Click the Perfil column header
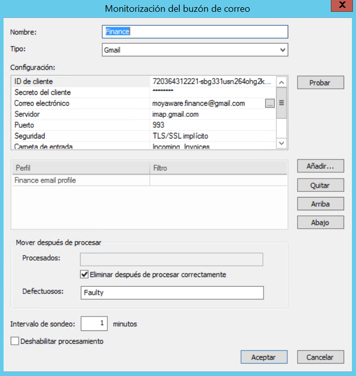 81,168
